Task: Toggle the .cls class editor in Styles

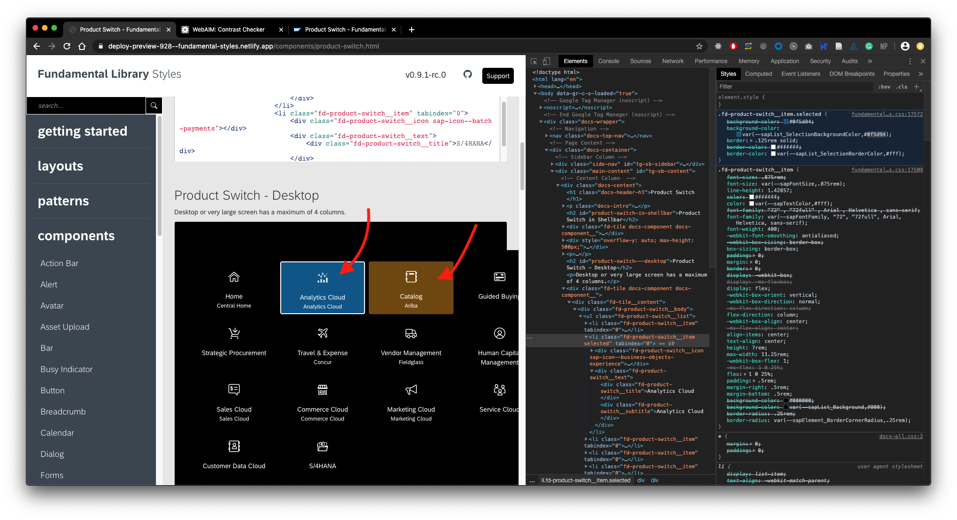Action: (x=902, y=87)
